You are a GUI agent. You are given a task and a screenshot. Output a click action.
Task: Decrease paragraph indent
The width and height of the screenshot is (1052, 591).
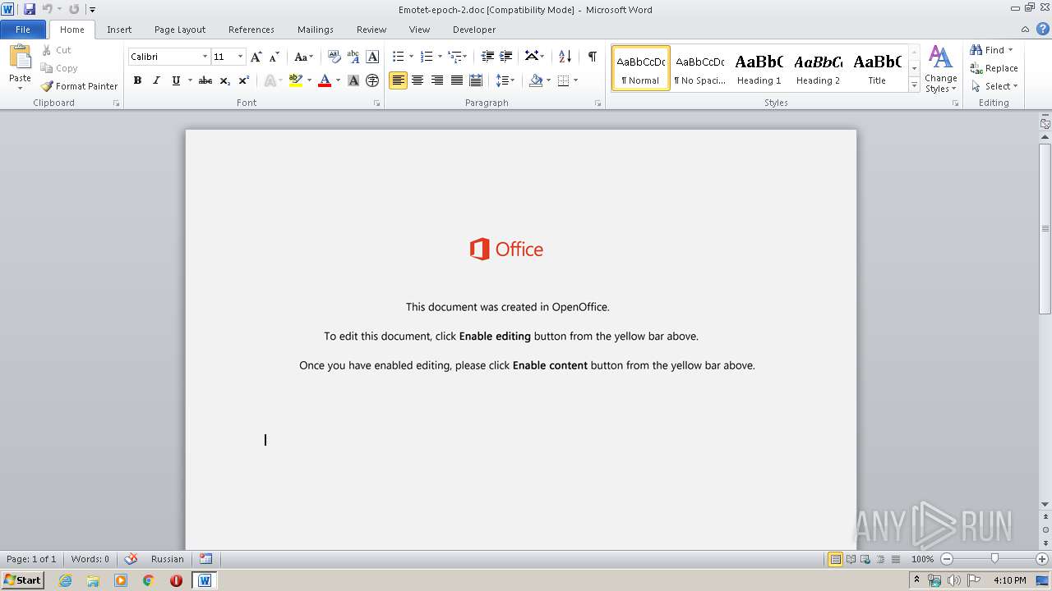pos(487,57)
